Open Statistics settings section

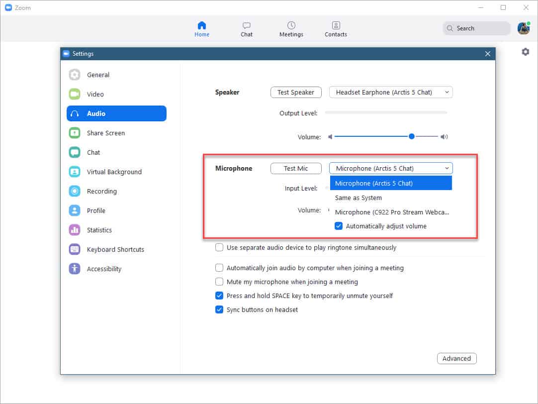click(x=116, y=230)
